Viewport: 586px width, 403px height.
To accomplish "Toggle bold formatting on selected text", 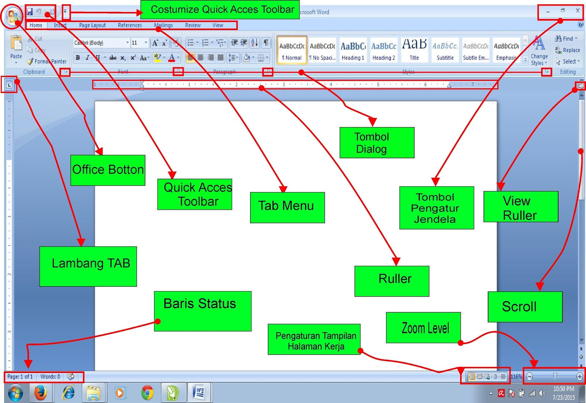I will click(77, 58).
